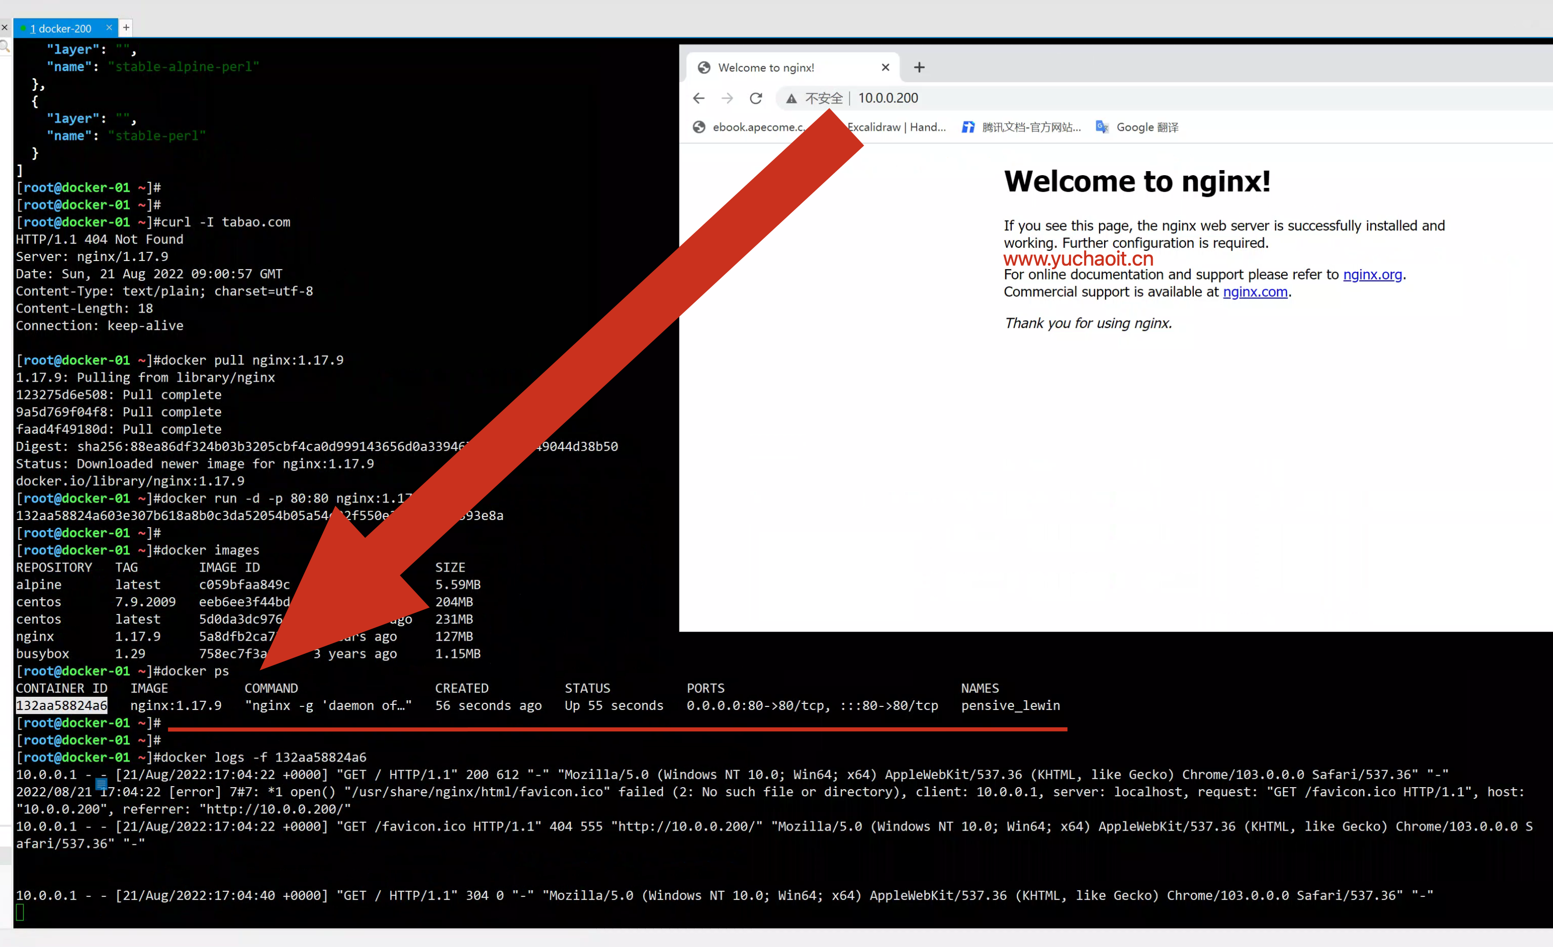Click the browser back arrow
1553x947 pixels.
click(x=698, y=98)
